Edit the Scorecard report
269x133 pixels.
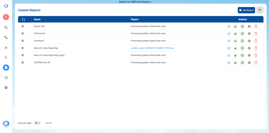[x=229, y=41]
